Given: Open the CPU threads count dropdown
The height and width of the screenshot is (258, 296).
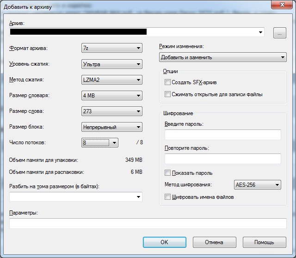Looking at the screenshot, I should [x=100, y=143].
